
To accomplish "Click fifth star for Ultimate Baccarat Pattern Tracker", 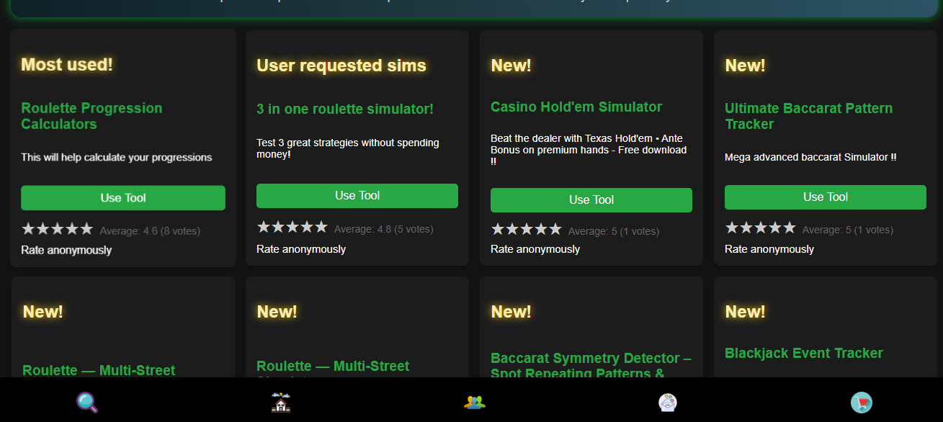I will click(x=790, y=228).
